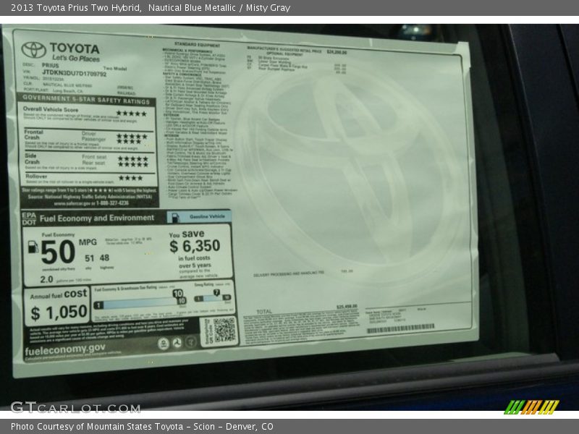Open the www.safercar.gov link text

(73, 203)
